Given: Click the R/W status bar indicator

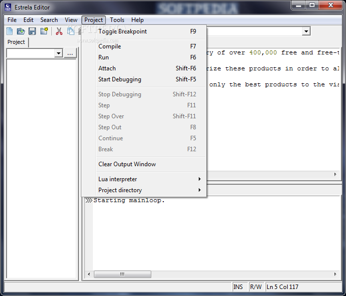Looking at the screenshot, I should pyautogui.click(x=256, y=287).
